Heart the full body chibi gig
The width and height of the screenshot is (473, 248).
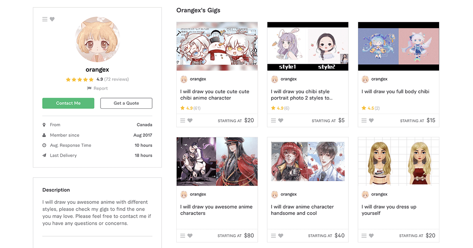tap(371, 120)
